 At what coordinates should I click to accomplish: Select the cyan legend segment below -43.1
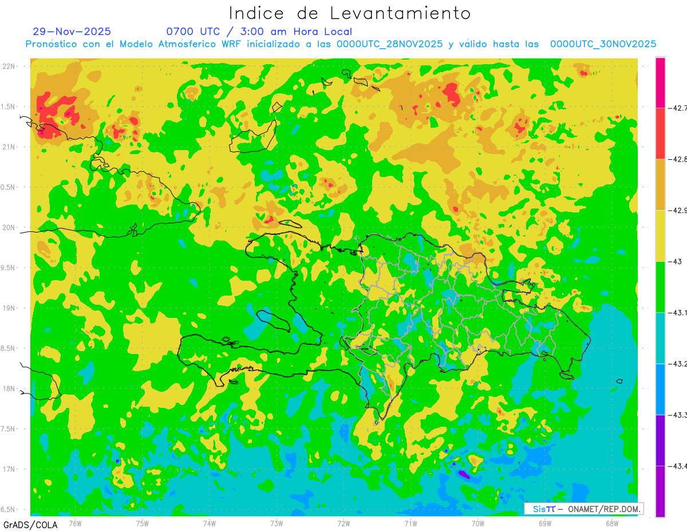click(660, 338)
